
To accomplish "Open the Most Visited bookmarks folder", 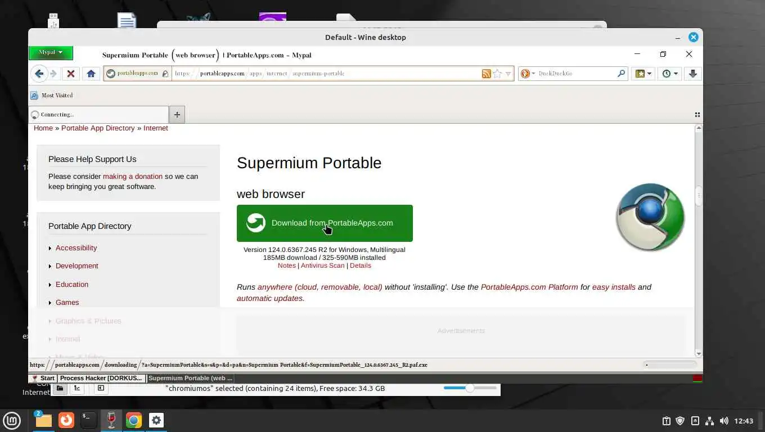I will point(52,96).
